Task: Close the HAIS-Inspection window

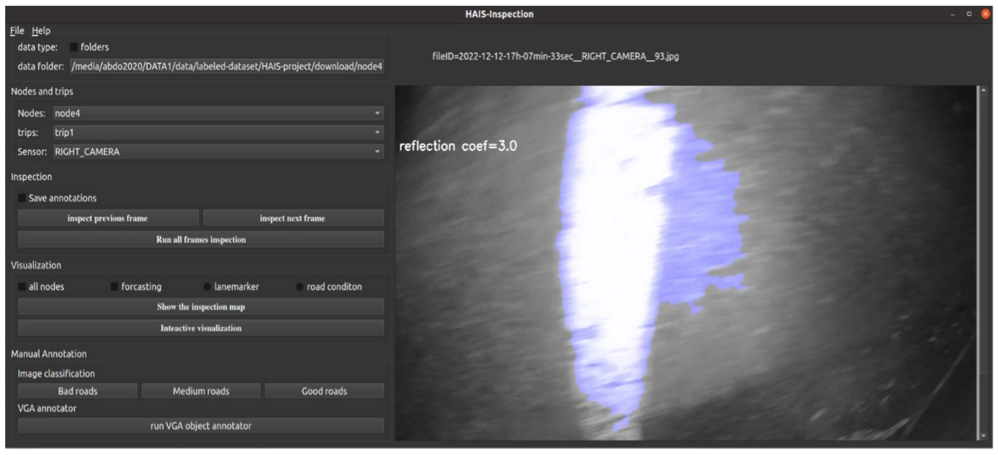Action: coord(986,14)
